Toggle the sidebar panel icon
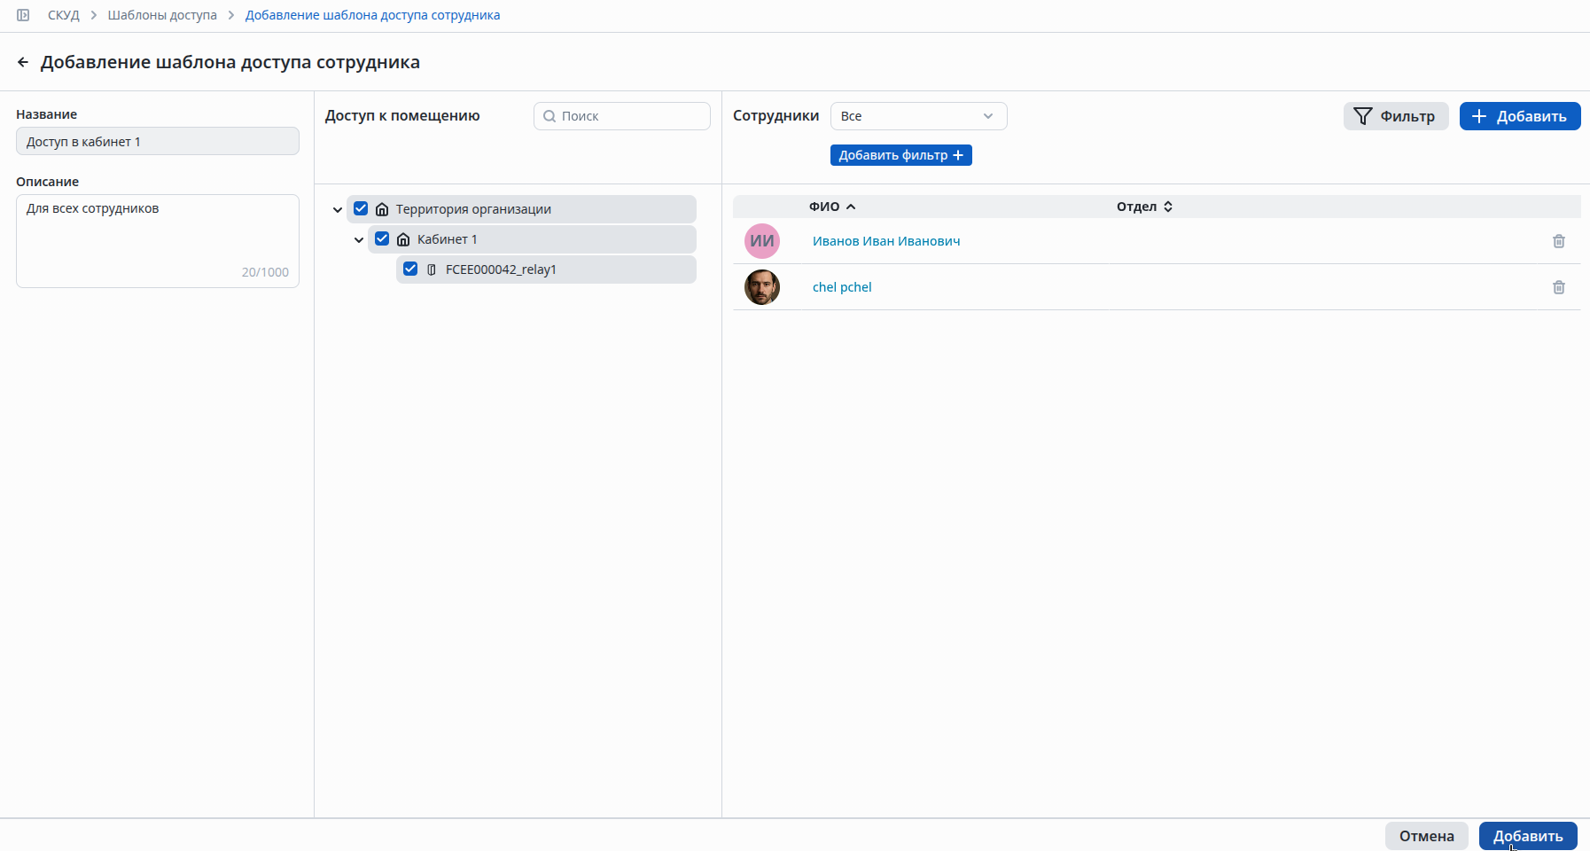Image resolution: width=1590 pixels, height=851 pixels. (23, 15)
